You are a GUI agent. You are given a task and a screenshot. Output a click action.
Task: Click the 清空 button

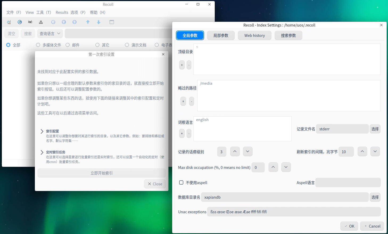coord(11,33)
